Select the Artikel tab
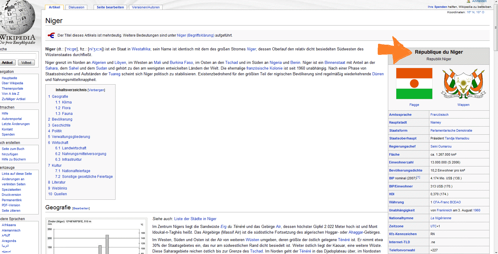 [54, 7]
